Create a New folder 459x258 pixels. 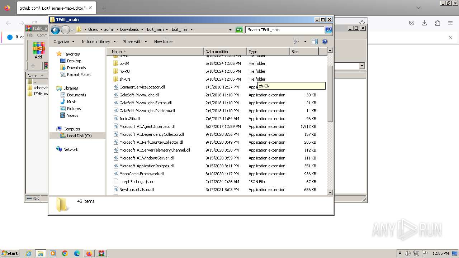[164, 42]
